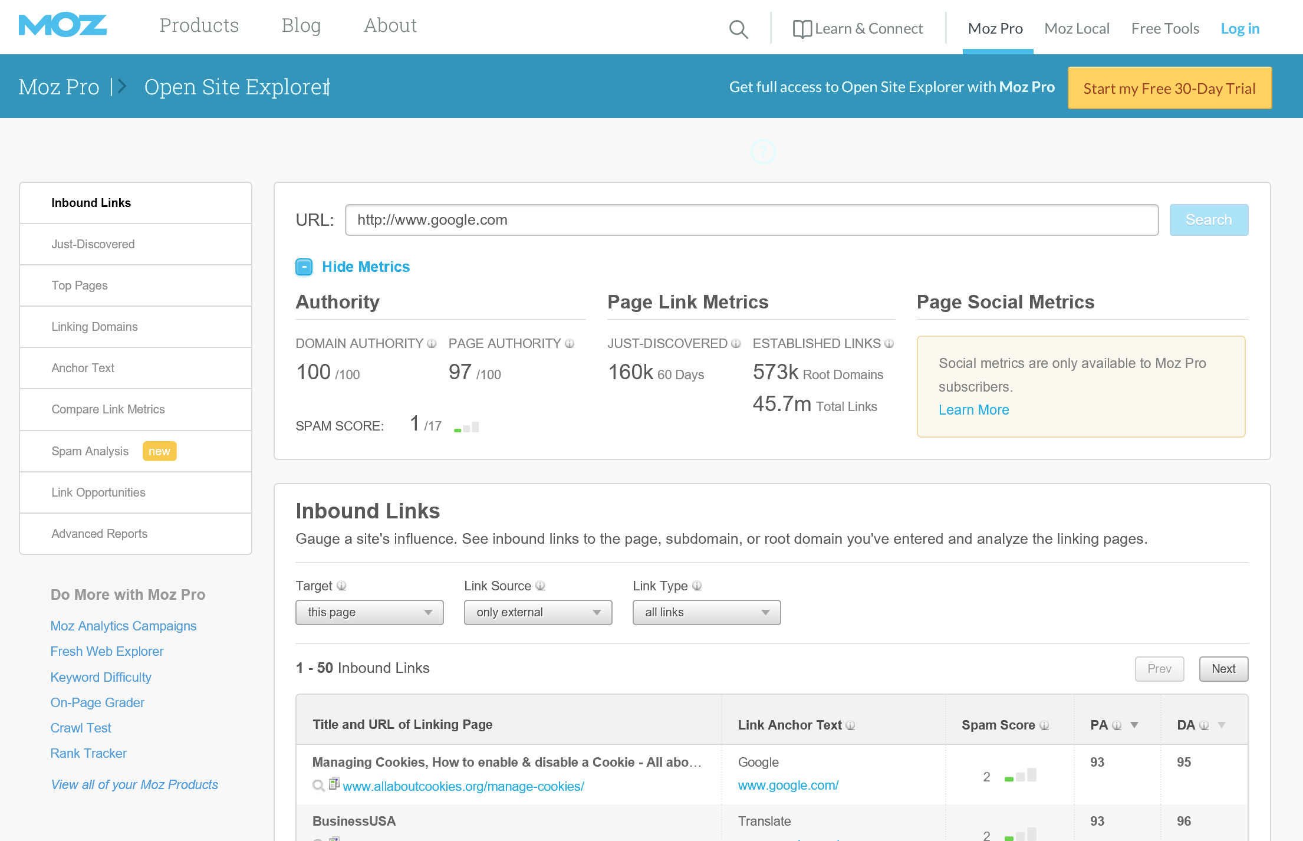Click the Moz logo

[x=62, y=25]
